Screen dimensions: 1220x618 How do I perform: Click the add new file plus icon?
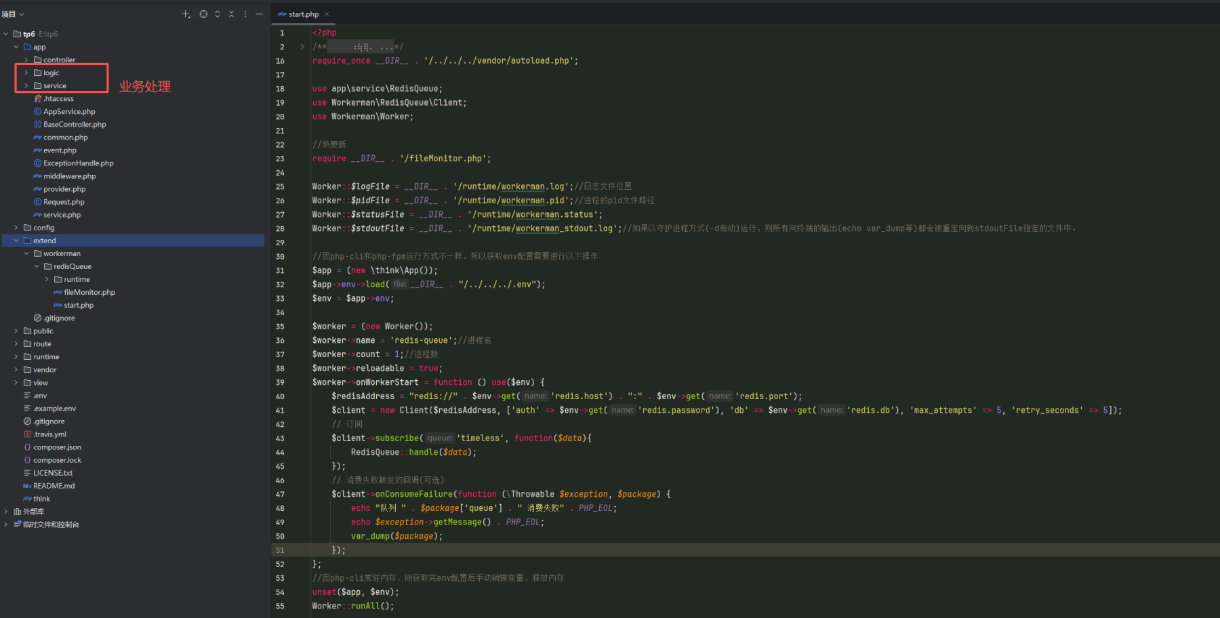(x=186, y=14)
